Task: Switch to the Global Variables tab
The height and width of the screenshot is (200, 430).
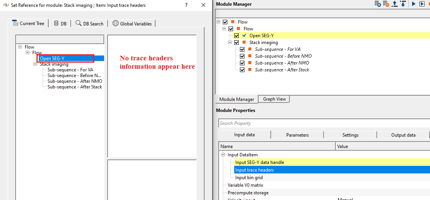Action: tap(132, 24)
